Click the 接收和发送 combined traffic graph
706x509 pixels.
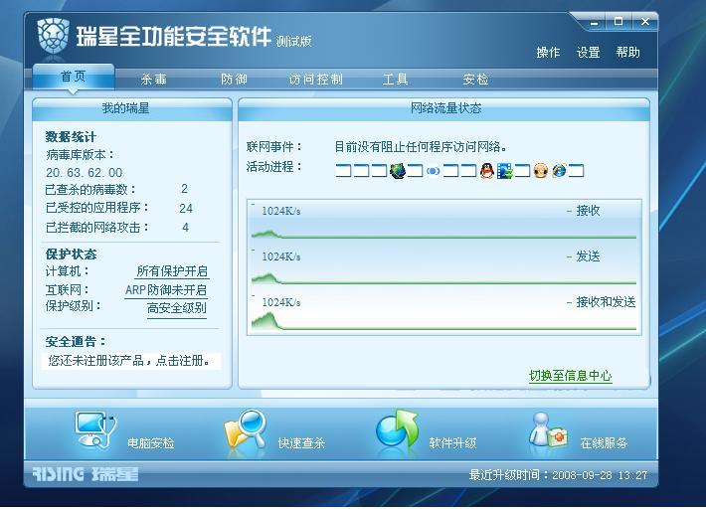443,312
